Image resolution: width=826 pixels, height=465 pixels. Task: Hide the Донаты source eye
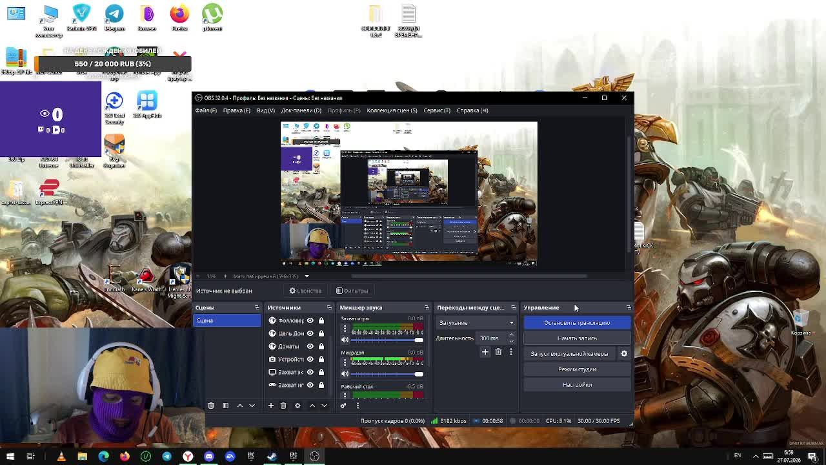click(310, 346)
